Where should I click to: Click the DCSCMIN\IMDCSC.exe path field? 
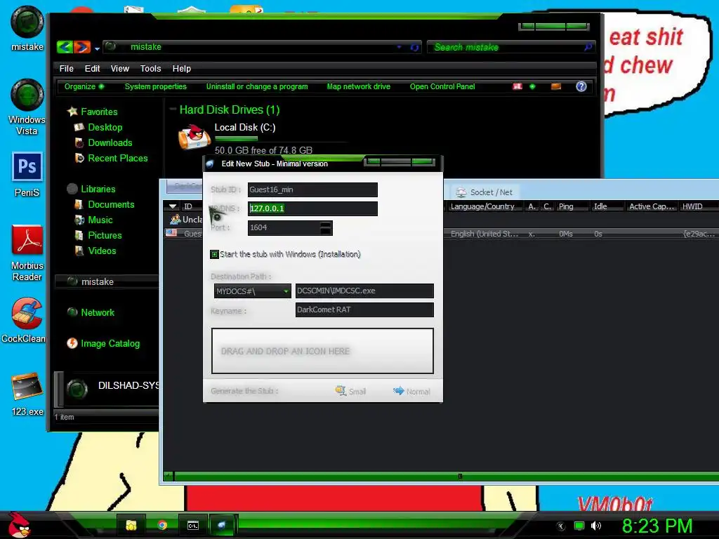click(x=364, y=291)
